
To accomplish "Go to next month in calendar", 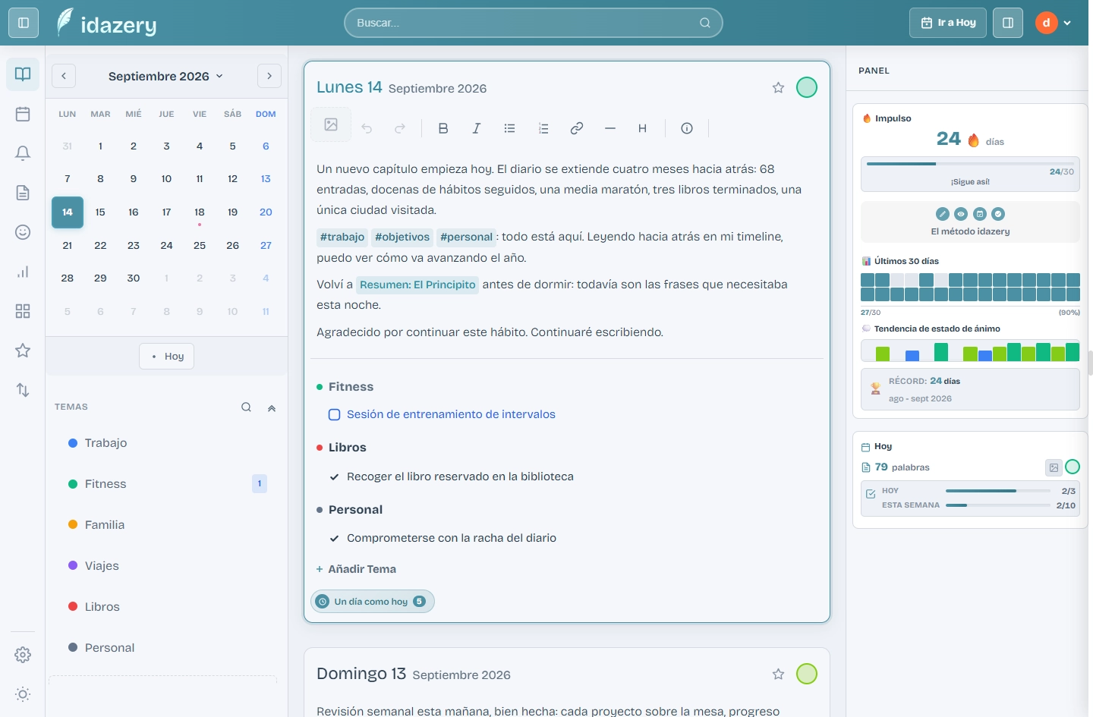I will 269,76.
